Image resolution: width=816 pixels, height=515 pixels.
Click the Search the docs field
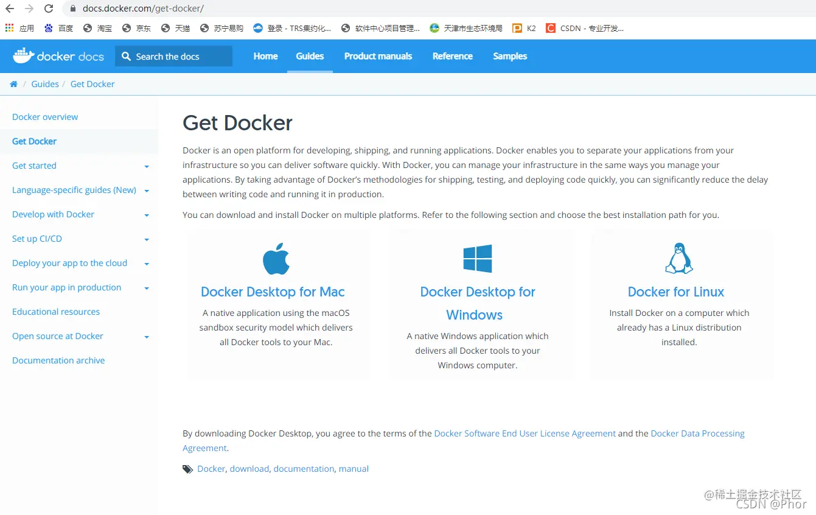click(173, 56)
